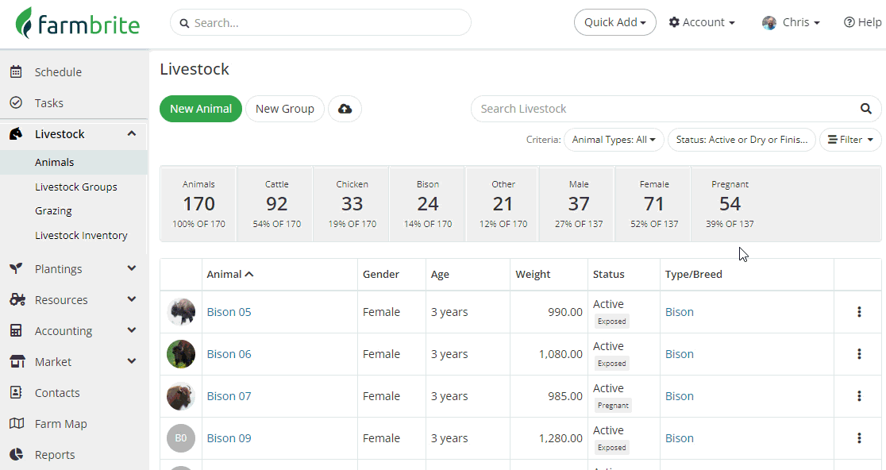
Task: Click the Tasks checkmark circle icon
Action: (17, 102)
